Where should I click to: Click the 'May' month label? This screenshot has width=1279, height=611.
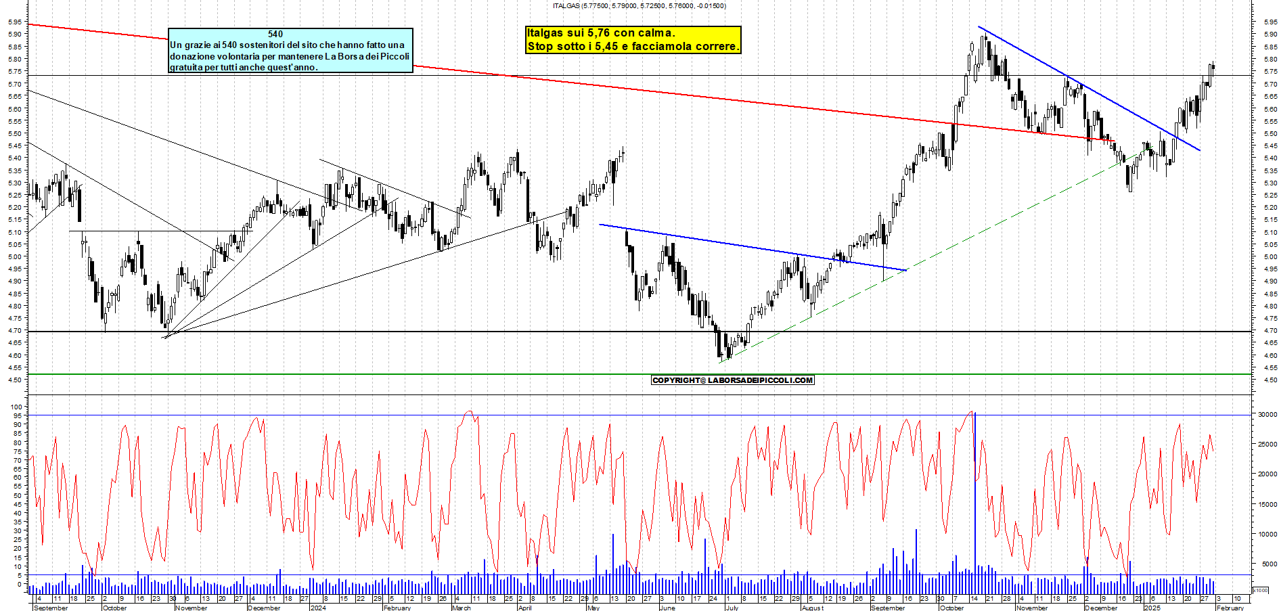click(593, 608)
